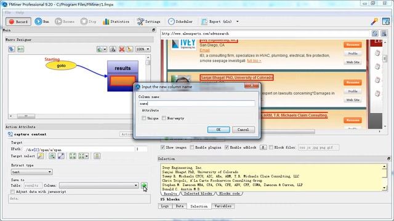Click the XPath index field showing 1

coord(142,149)
